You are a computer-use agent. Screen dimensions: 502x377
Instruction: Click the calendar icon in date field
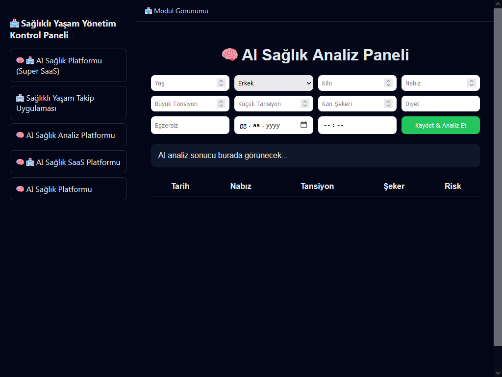(x=303, y=125)
